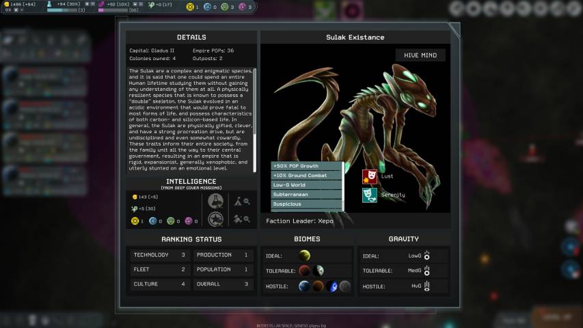This screenshot has width=583, height=328.
Task: Click the yellow resource icon in top bar
Action: click(x=190, y=7)
